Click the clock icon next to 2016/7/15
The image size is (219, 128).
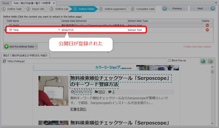pyautogui.click(x=72, y=92)
